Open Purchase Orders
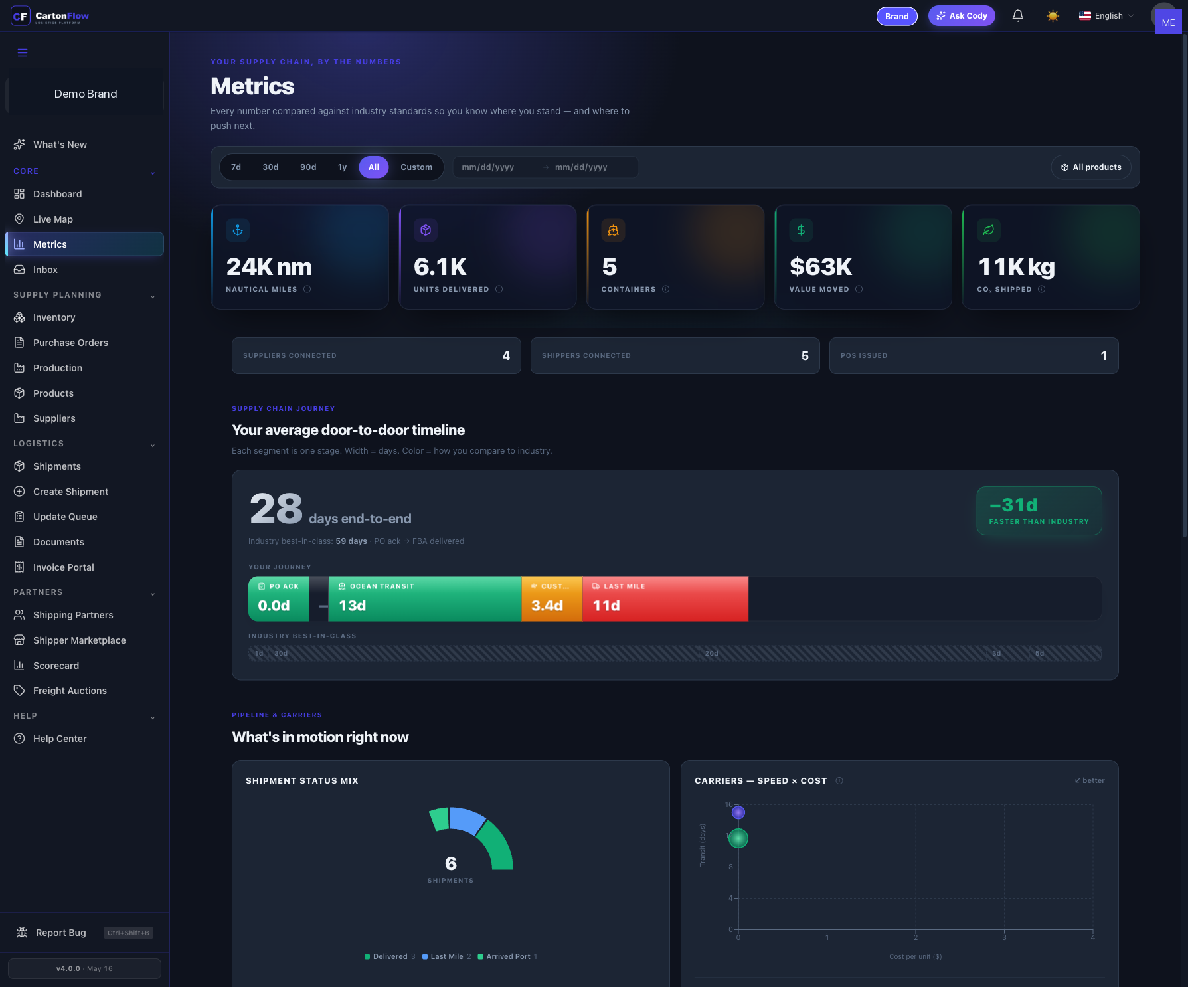The image size is (1188, 987). point(84,343)
